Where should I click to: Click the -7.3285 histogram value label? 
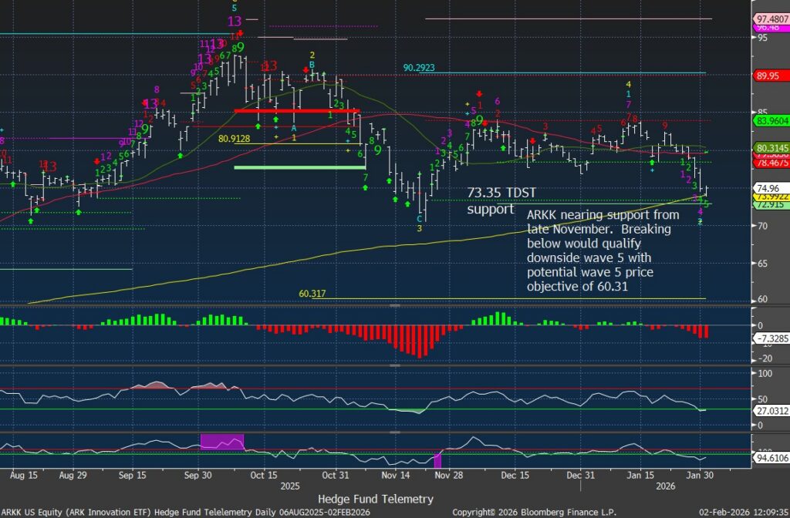[770, 339]
